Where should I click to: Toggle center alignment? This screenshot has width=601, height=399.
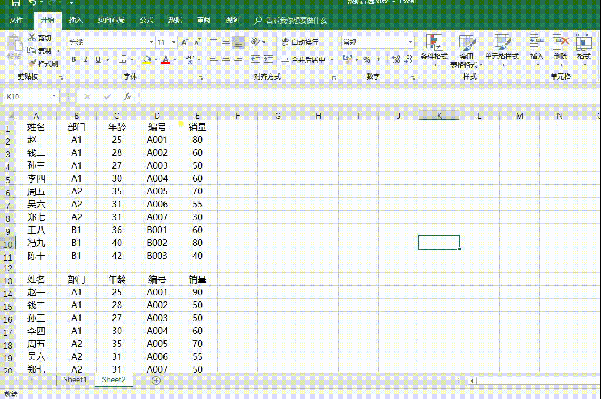point(225,58)
